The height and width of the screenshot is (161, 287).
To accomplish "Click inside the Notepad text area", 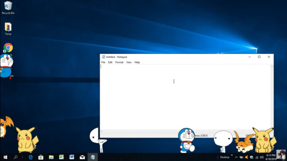I will click(185, 97).
